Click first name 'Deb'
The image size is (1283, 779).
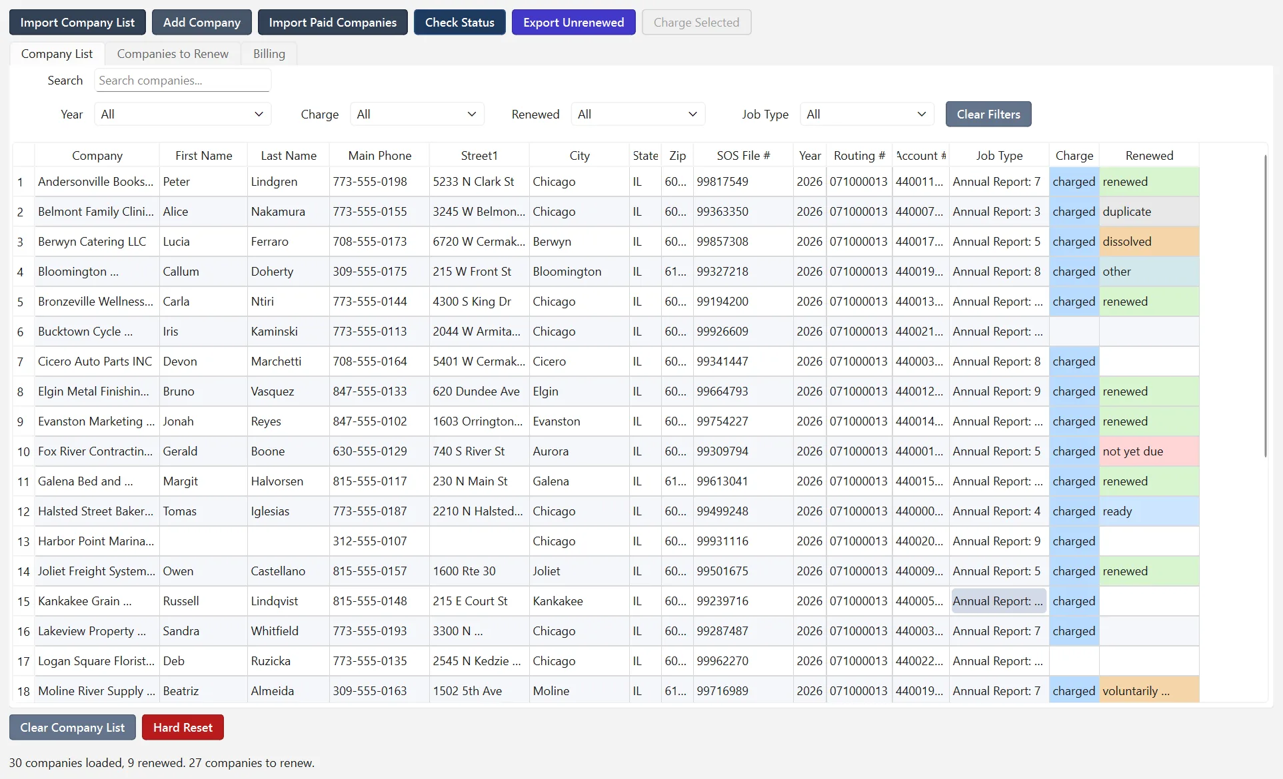203,661
